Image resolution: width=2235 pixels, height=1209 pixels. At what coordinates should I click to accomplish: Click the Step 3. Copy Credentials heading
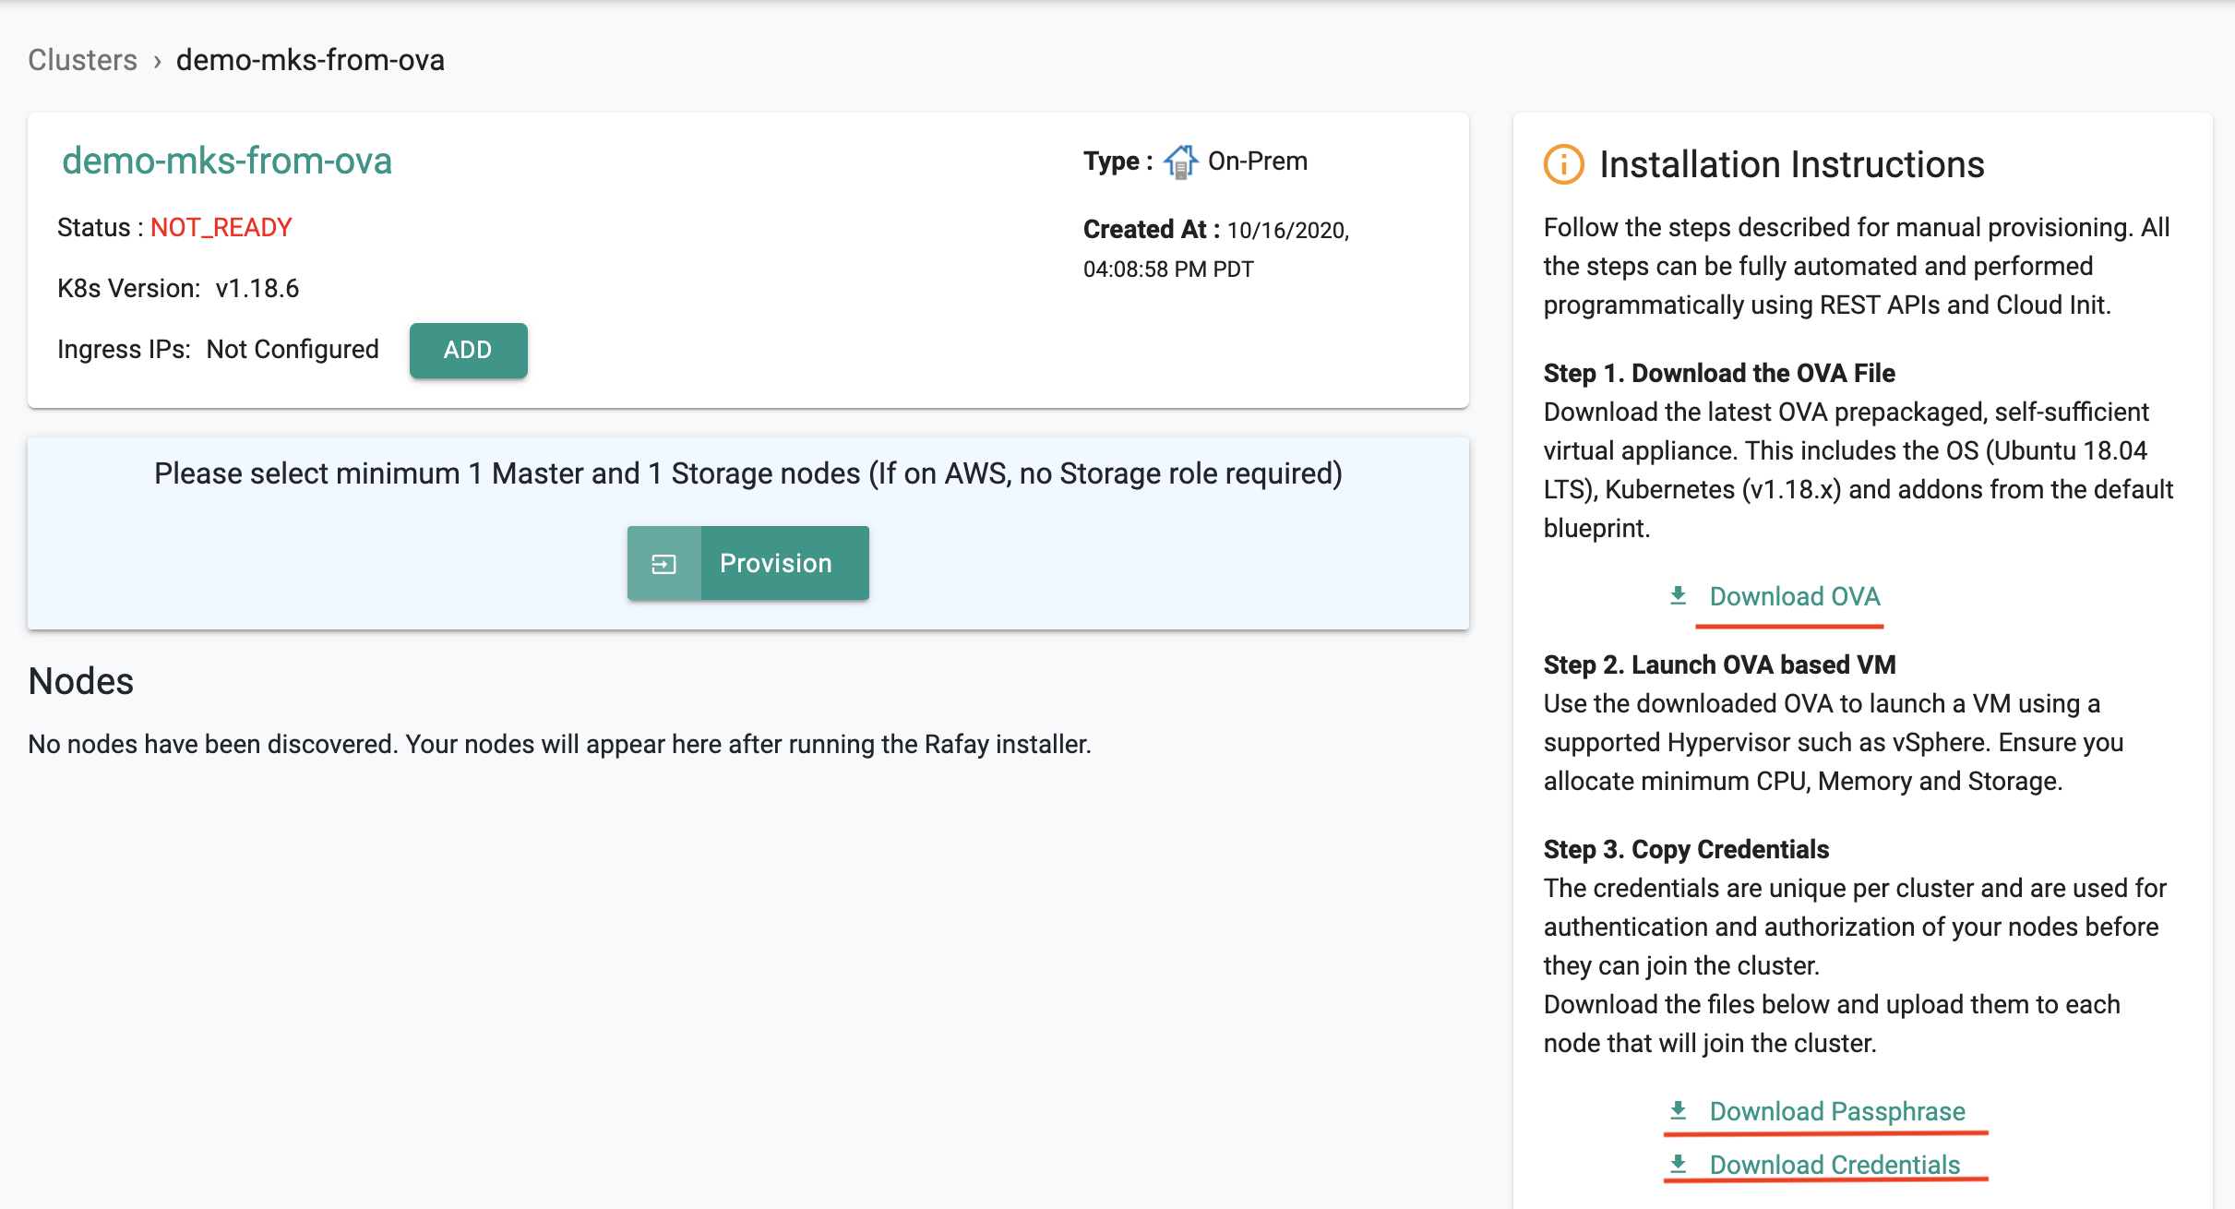click(x=1686, y=849)
